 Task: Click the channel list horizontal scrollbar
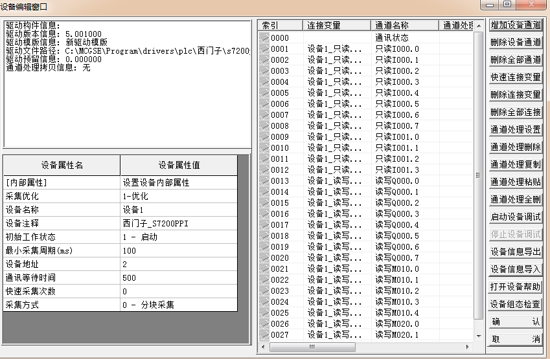(366, 347)
